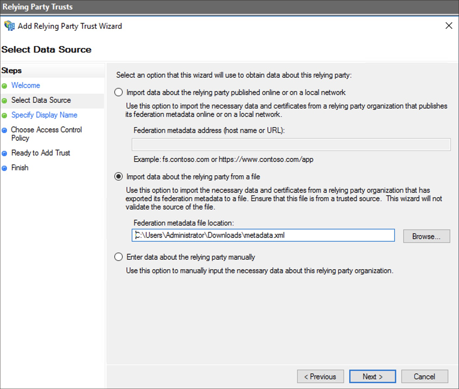Close the Add Relying Party Trust Wizard
Viewport: 459px width, 389px height.
click(x=449, y=26)
